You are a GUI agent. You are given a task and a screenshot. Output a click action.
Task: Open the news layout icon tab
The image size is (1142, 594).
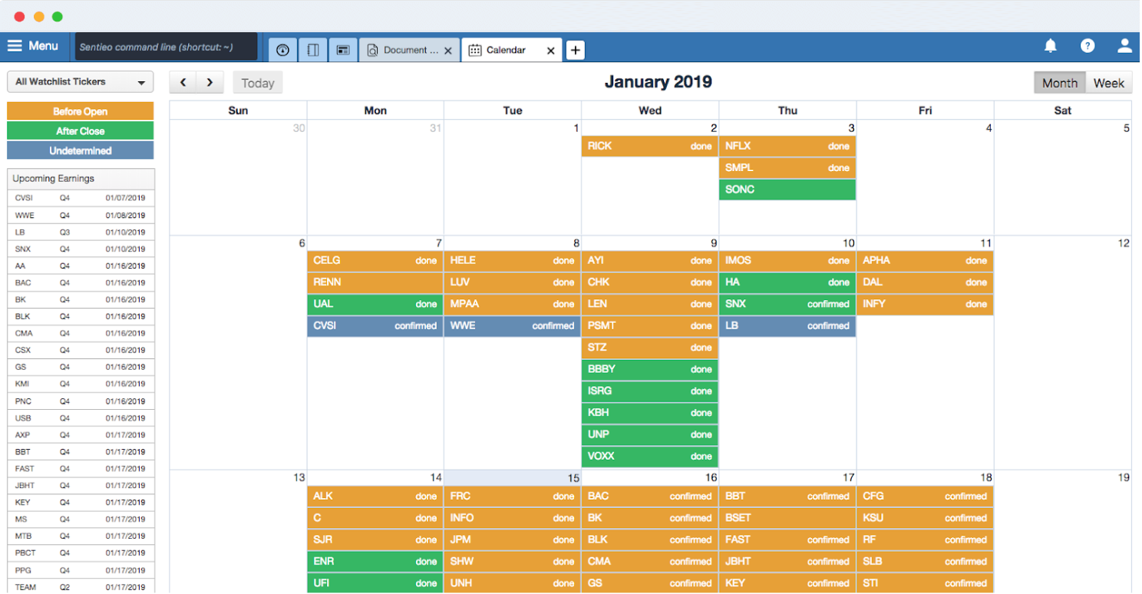point(343,50)
